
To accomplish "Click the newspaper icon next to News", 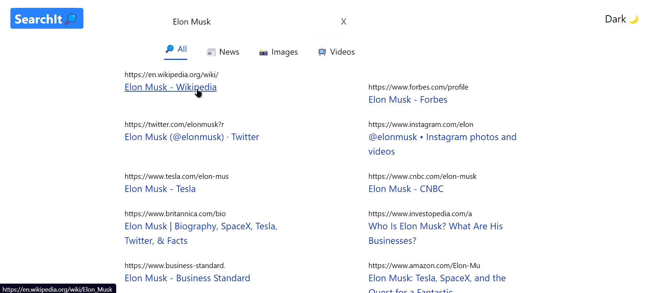I will (211, 52).
